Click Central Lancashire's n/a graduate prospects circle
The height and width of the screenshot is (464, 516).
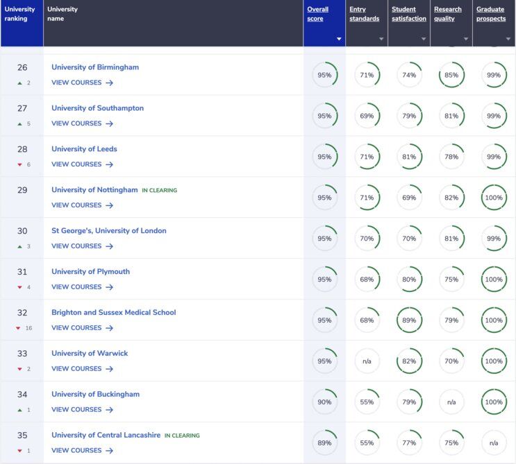[494, 443]
